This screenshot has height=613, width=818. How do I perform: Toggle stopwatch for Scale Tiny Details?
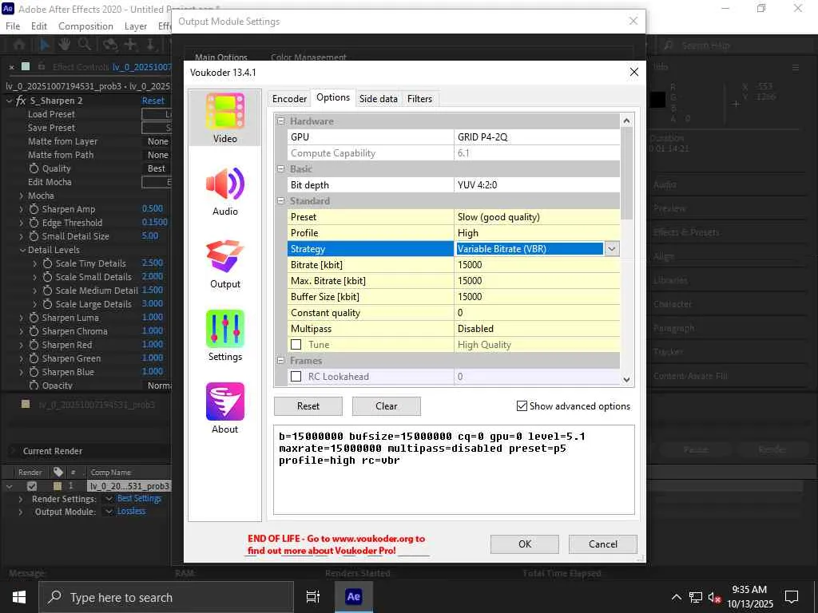(47, 263)
